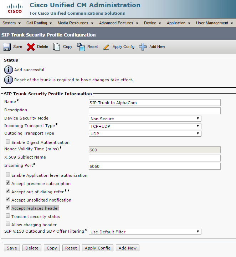Viewport: 236px width, 257px height.
Task: Enable Digest Authentication checkbox
Action: click(x=8, y=141)
